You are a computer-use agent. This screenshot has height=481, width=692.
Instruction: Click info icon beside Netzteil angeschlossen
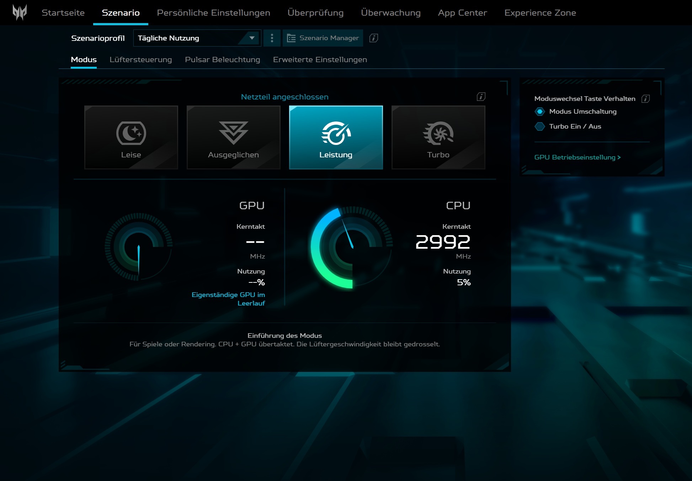coord(481,97)
